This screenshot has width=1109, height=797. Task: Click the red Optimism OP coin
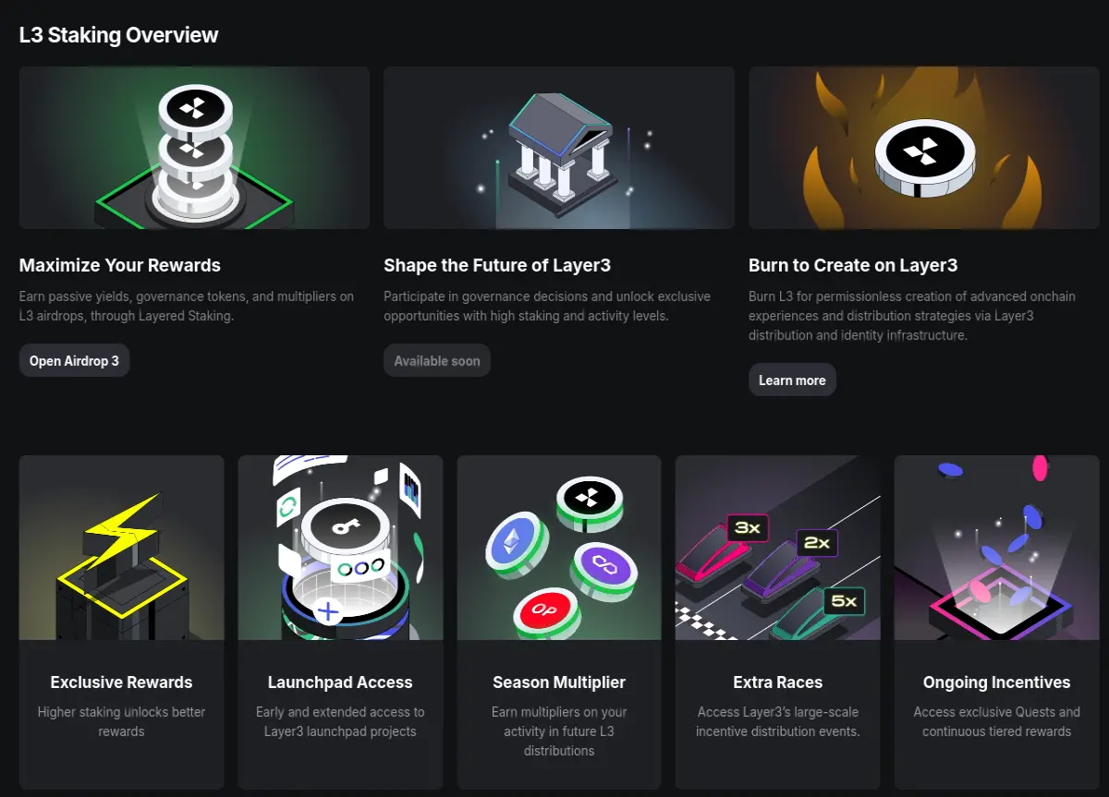[548, 612]
